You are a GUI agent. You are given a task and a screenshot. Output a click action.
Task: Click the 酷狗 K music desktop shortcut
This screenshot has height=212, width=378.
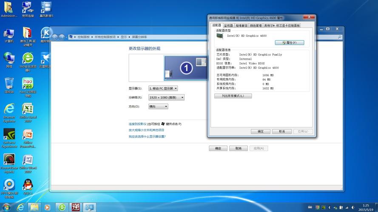point(45,35)
